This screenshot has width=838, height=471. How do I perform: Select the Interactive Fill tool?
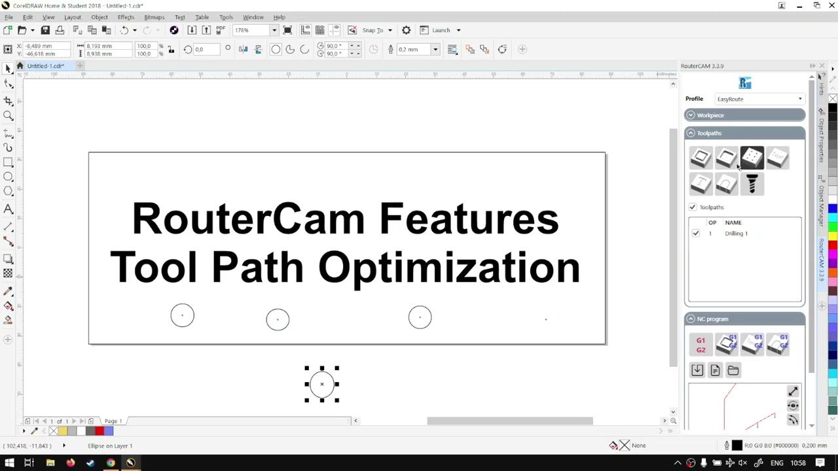point(8,305)
